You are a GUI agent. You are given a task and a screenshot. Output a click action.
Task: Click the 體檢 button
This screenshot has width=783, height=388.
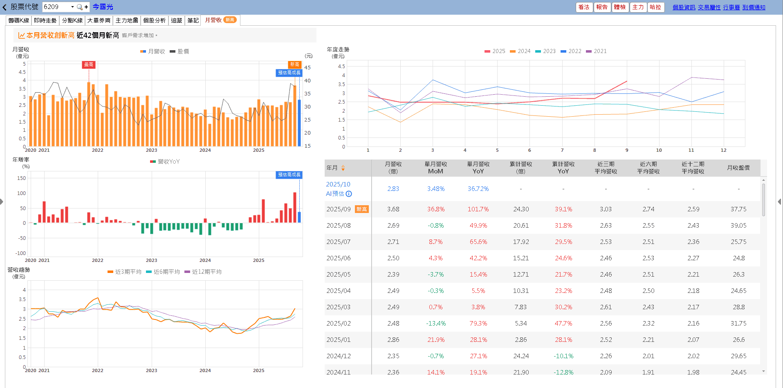coord(620,7)
